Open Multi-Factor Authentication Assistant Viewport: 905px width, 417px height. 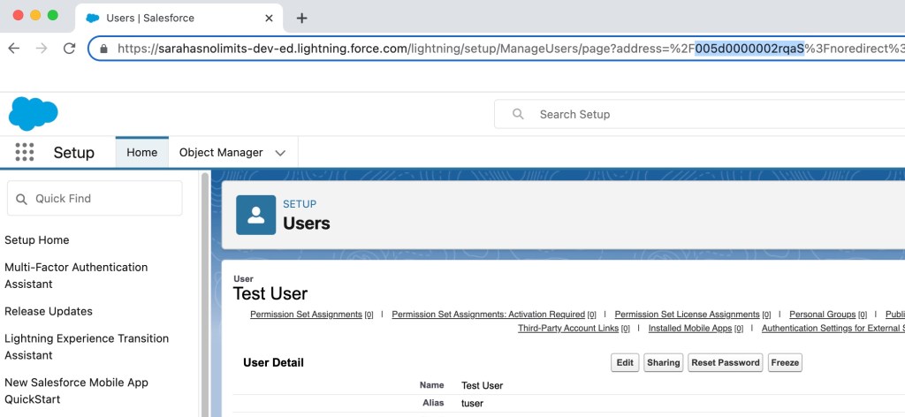[76, 276]
